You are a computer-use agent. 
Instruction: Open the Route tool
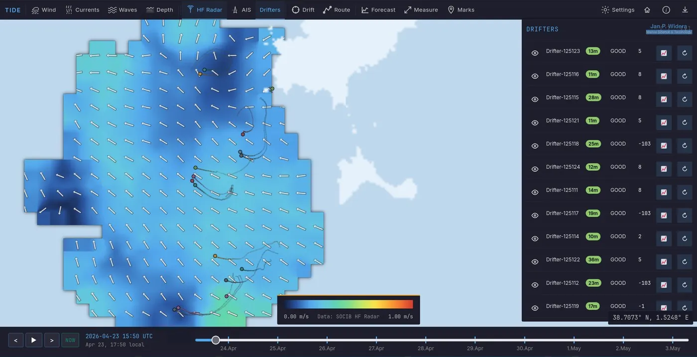click(x=337, y=9)
